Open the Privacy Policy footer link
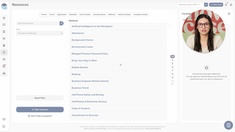This screenshot has width=235, height=132. tap(102, 129)
